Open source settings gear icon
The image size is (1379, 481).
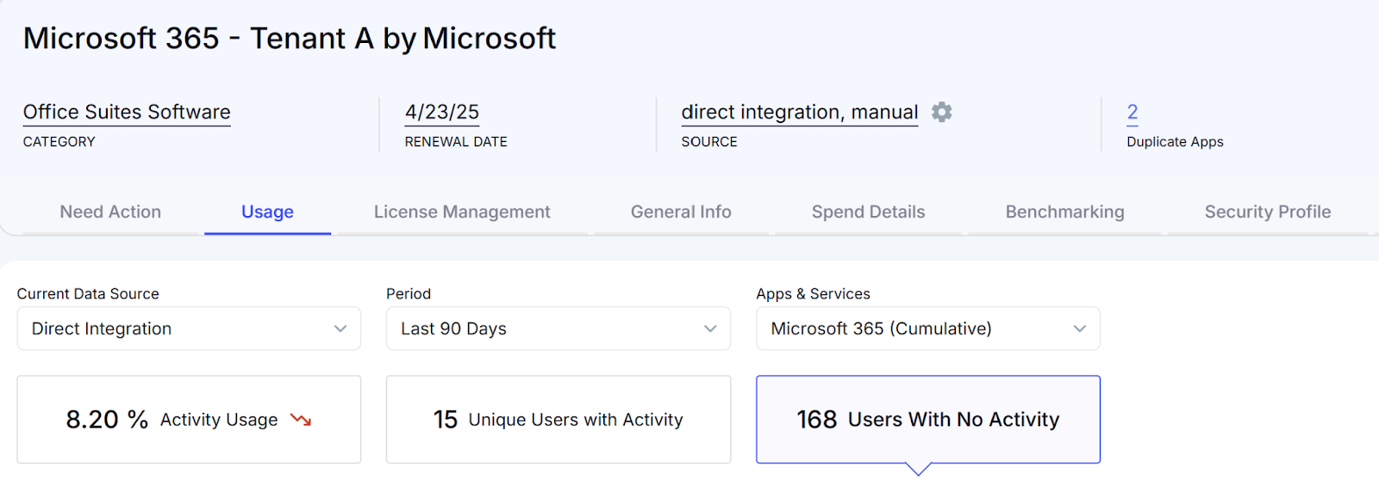[942, 112]
